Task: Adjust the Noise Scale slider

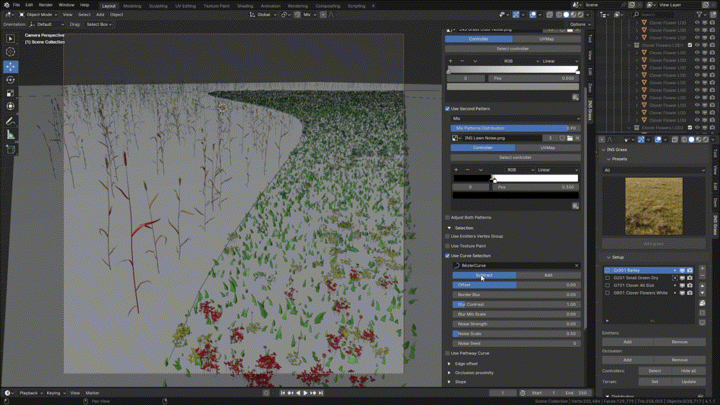Action: click(516, 334)
